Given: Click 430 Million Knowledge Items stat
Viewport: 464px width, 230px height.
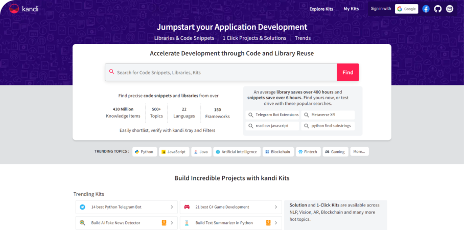Looking at the screenshot, I should tap(123, 113).
